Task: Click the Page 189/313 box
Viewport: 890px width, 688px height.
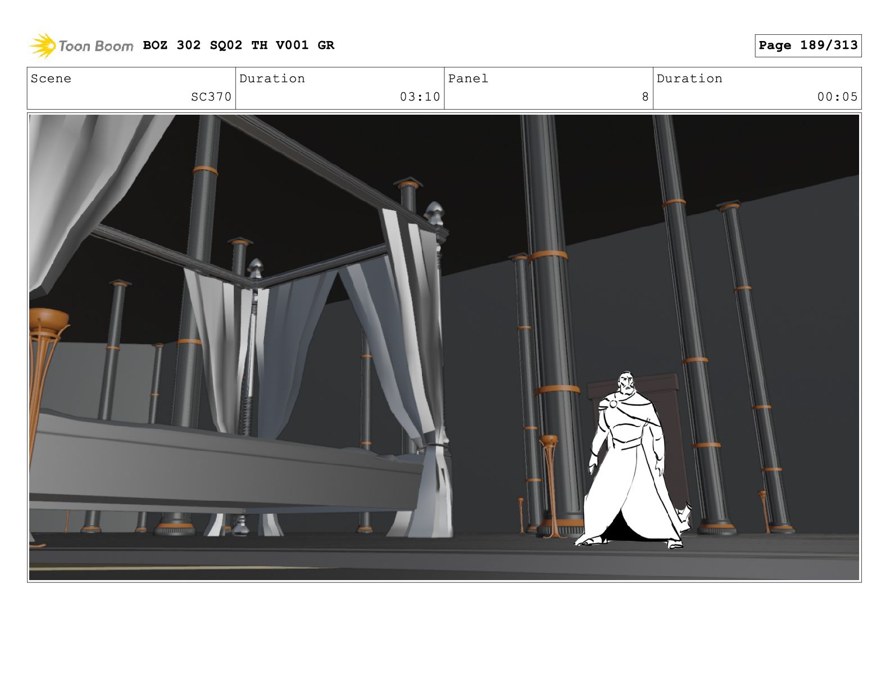Action: click(x=807, y=46)
